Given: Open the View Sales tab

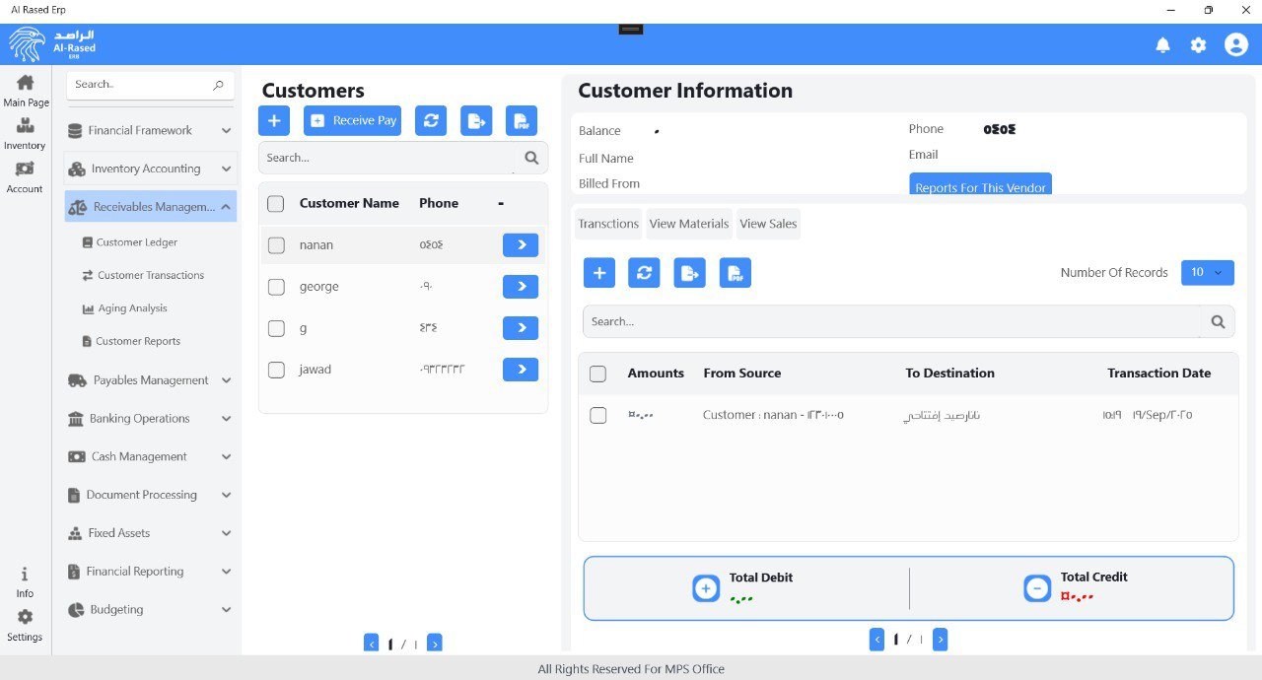Looking at the screenshot, I should (768, 224).
